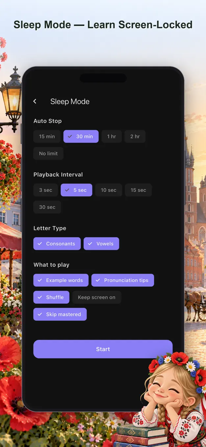Go back using the arrow icon
The height and width of the screenshot is (447, 206).
coord(35,101)
